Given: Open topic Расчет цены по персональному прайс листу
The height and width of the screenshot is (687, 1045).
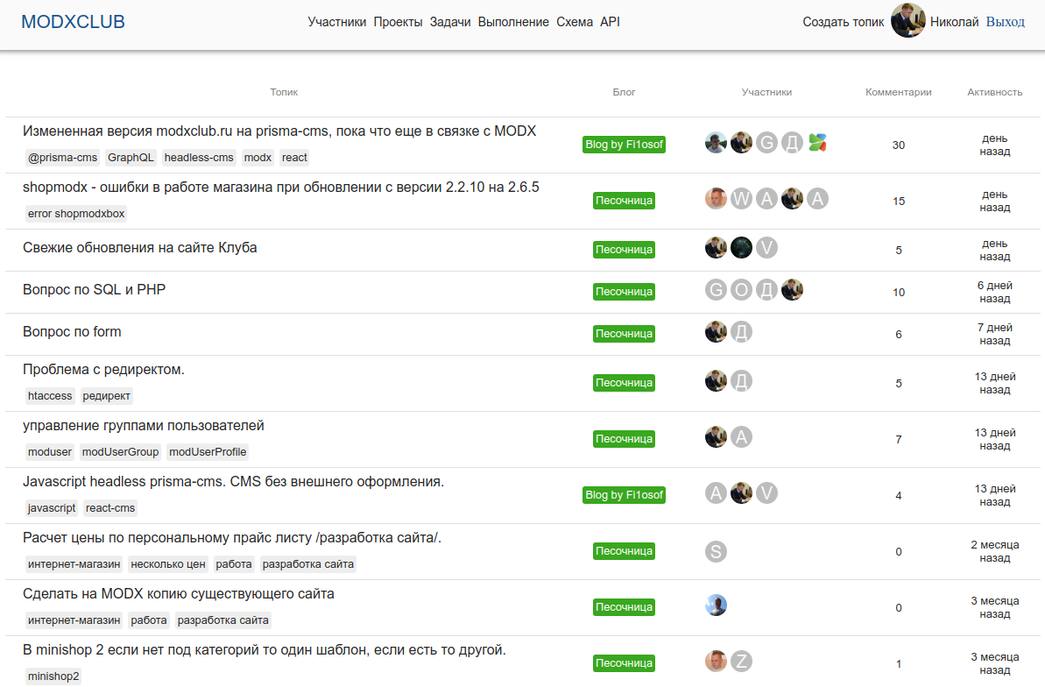Looking at the screenshot, I should pos(232,537).
